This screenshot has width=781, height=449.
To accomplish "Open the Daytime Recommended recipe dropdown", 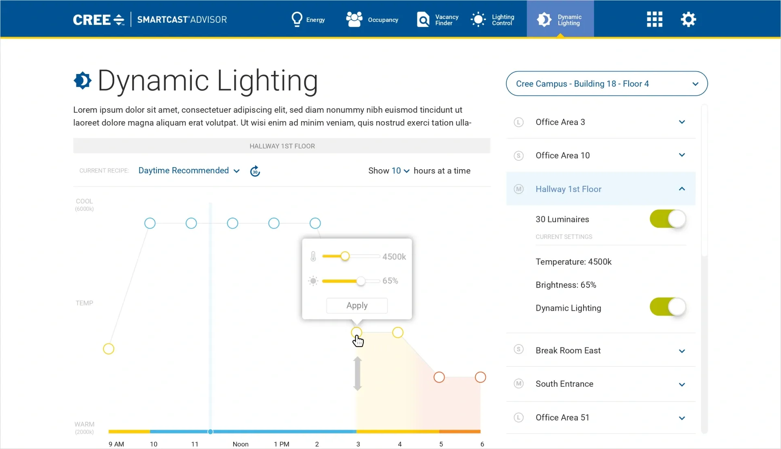I will pos(189,170).
